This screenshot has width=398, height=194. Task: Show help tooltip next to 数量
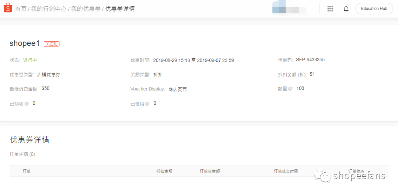(x=291, y=89)
